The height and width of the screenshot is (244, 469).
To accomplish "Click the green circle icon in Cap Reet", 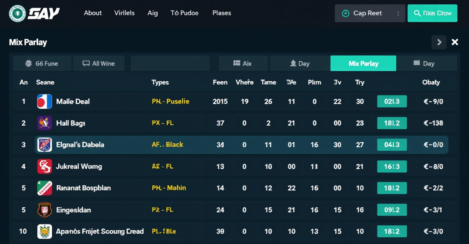I will [x=345, y=13].
